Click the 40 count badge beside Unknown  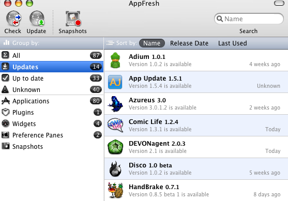(x=96, y=89)
